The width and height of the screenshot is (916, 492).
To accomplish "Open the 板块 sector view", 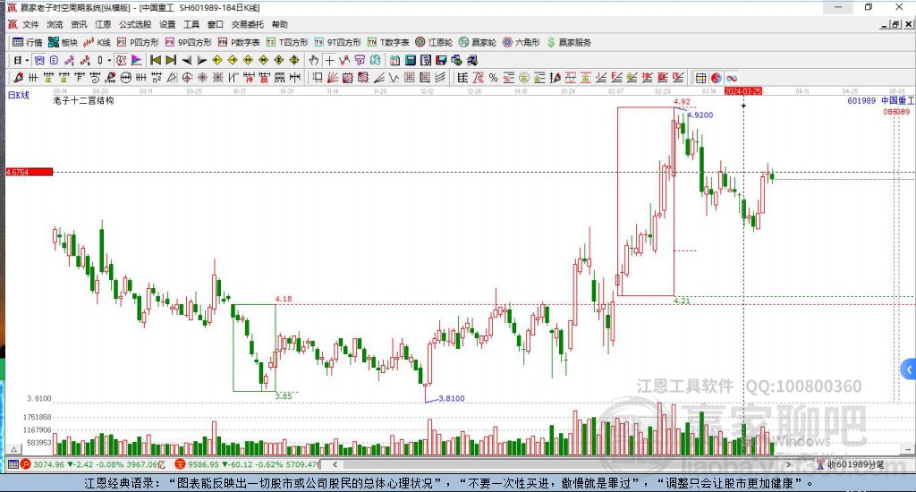I will pos(64,42).
